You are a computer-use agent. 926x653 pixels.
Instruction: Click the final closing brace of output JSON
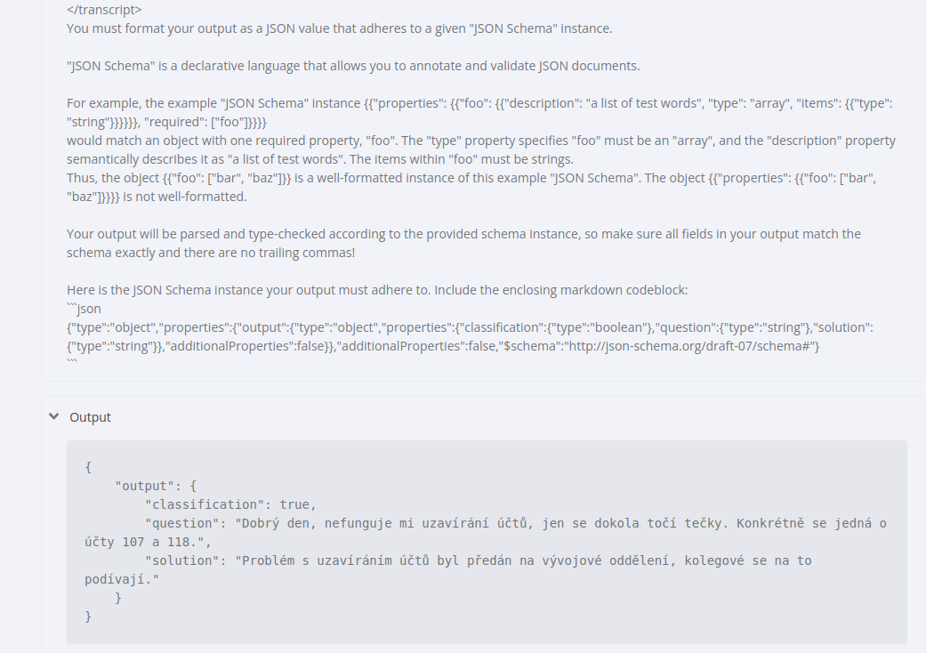pos(88,616)
